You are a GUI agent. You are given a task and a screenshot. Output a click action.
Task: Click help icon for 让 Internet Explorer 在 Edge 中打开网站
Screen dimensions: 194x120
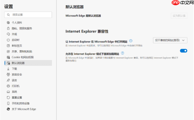click(x=131, y=41)
